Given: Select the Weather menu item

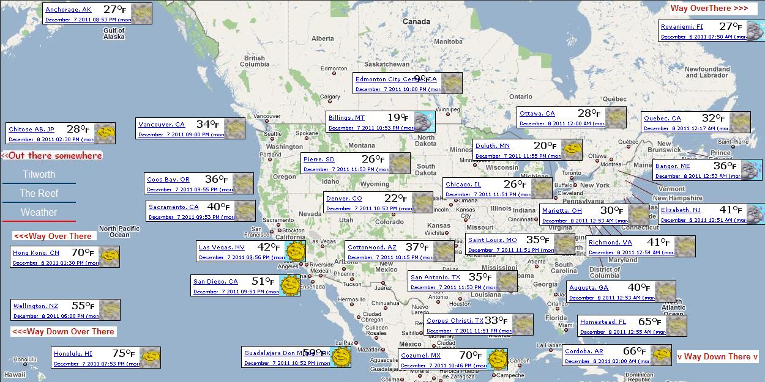Looking at the screenshot, I should click(39, 212).
